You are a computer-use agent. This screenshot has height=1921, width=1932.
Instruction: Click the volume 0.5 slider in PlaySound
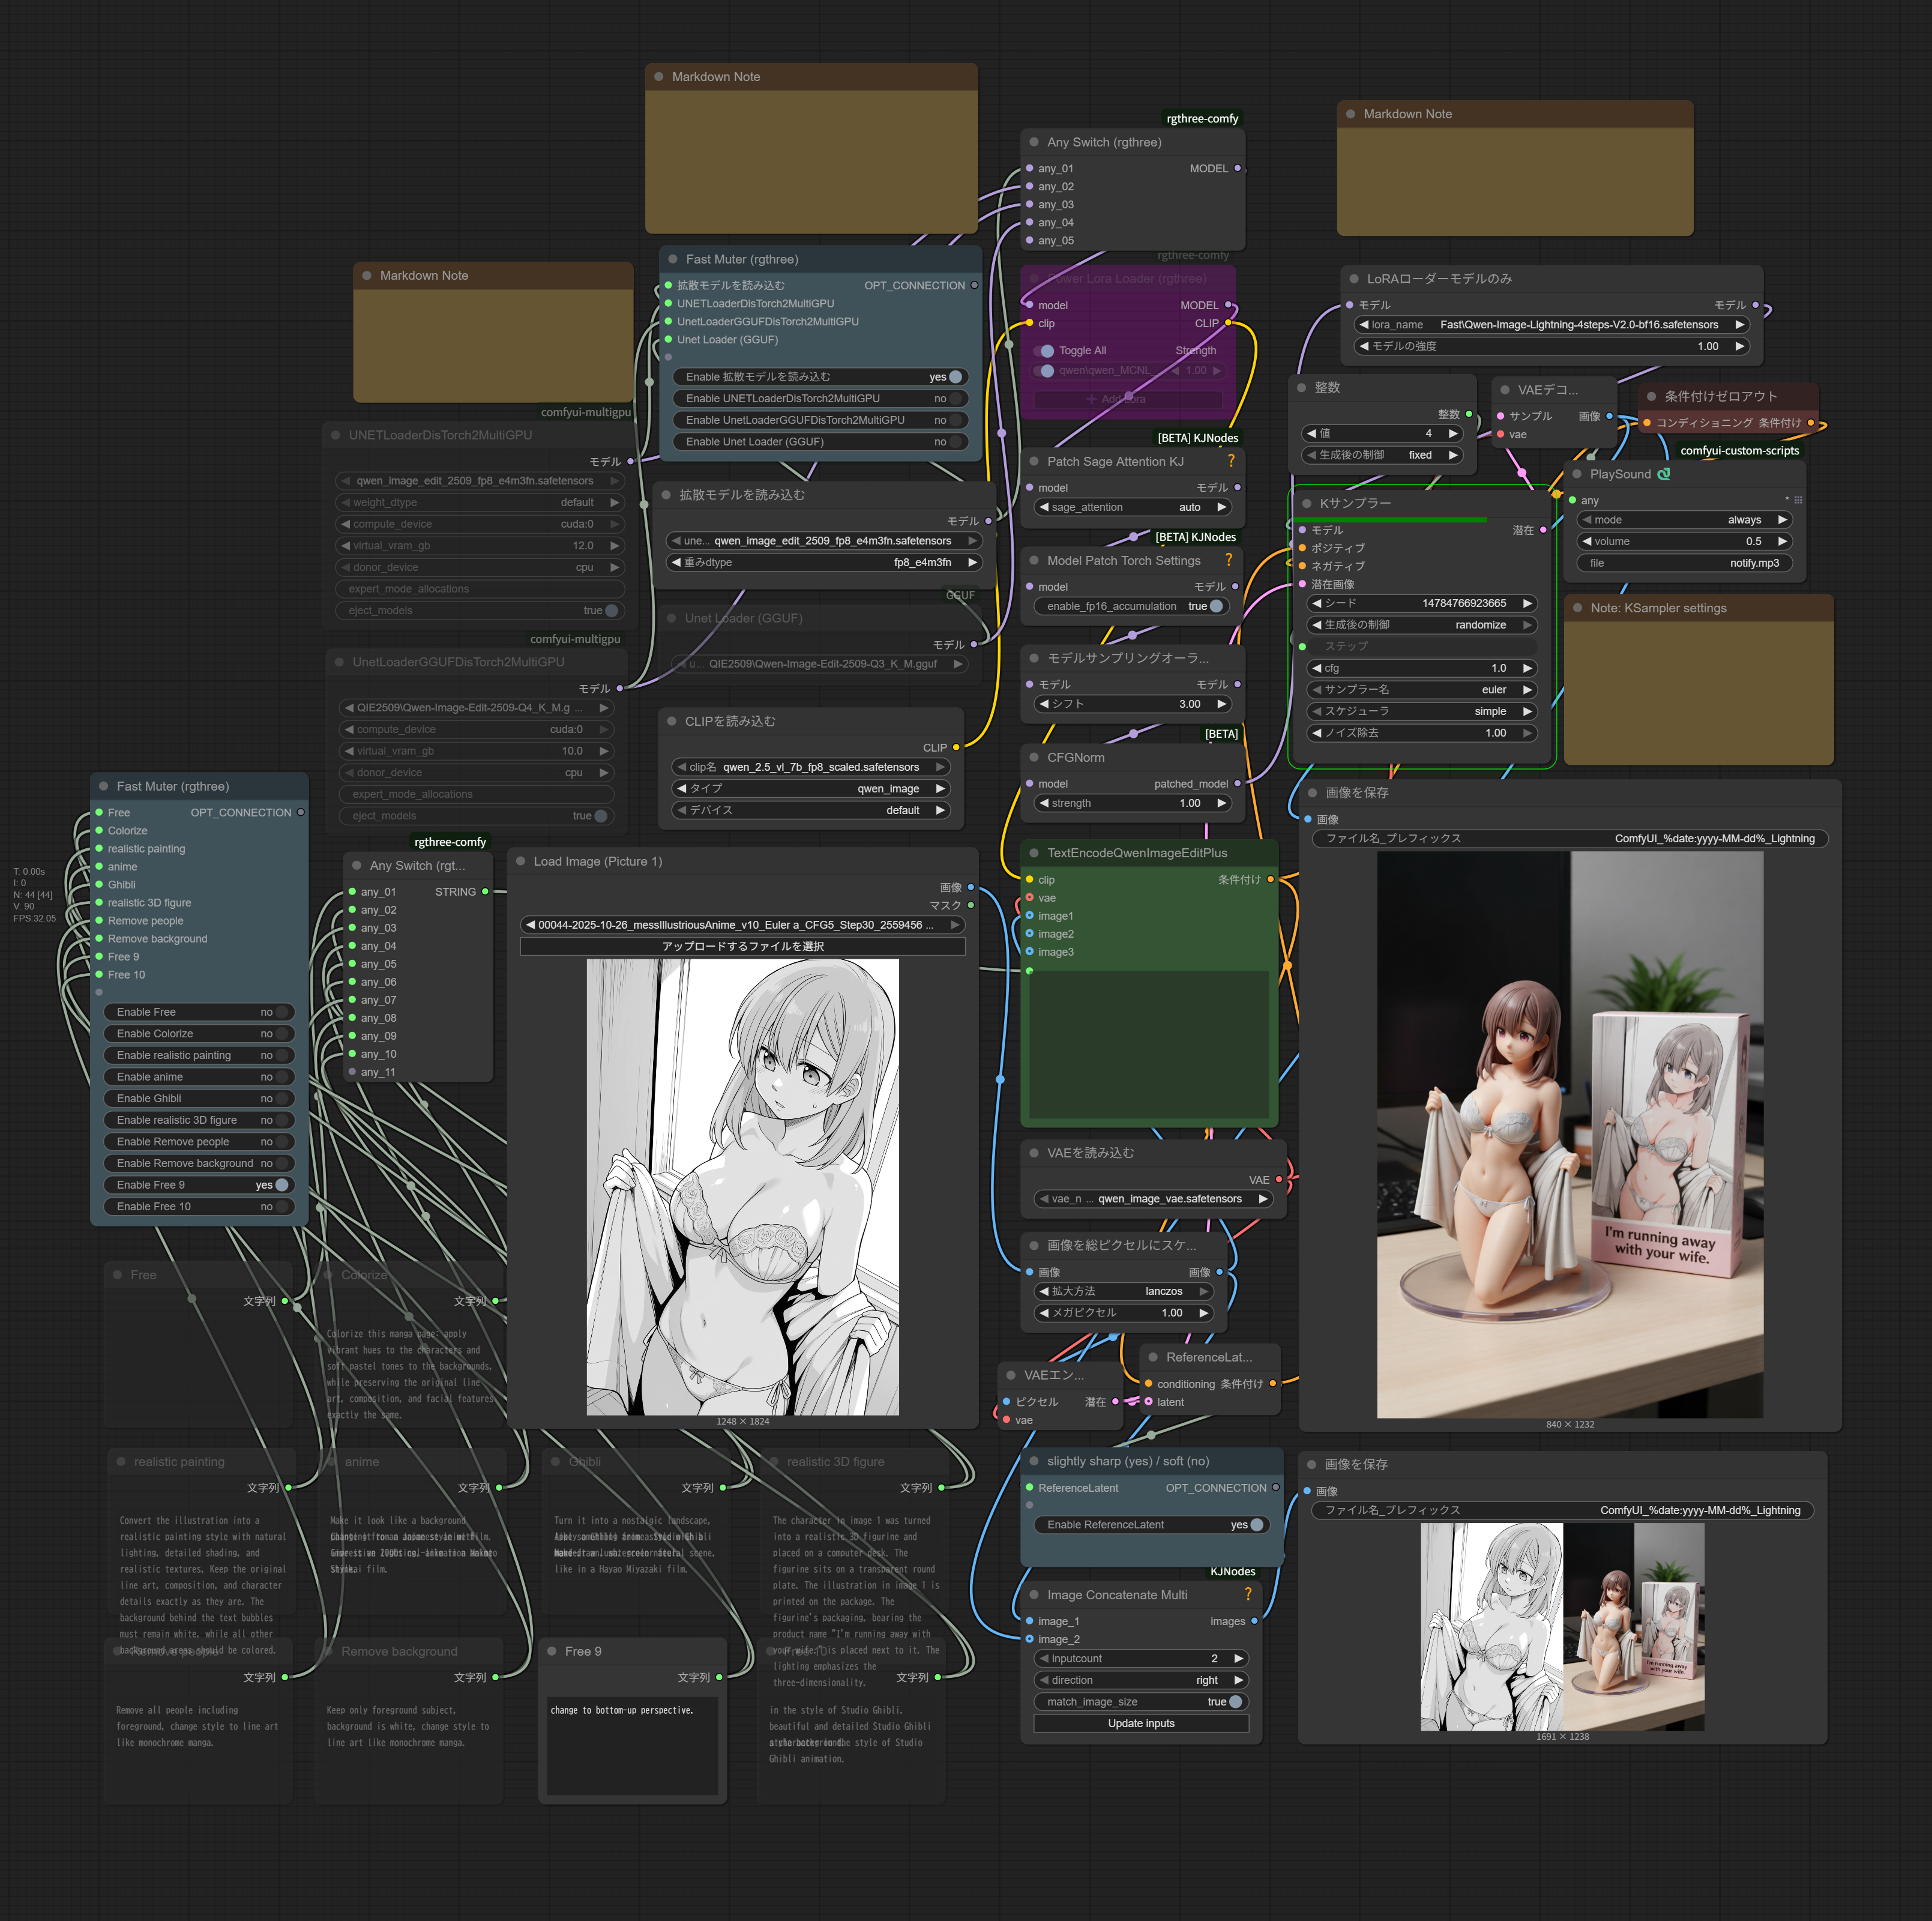point(1684,541)
